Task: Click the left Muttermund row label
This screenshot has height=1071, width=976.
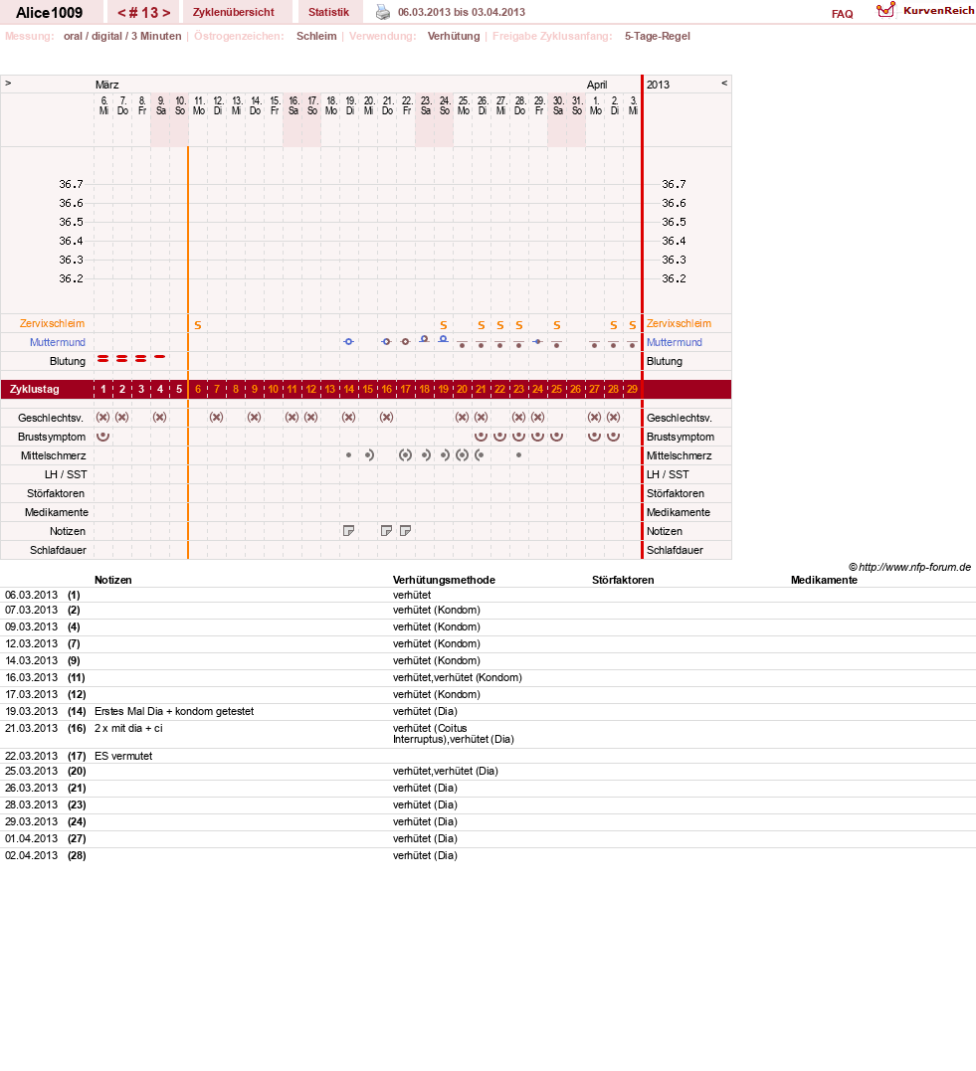Action: pyautogui.click(x=58, y=342)
